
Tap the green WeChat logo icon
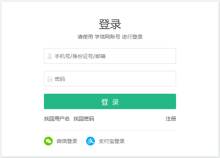pos(48,141)
